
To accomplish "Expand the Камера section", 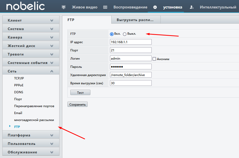I will point(31,37).
